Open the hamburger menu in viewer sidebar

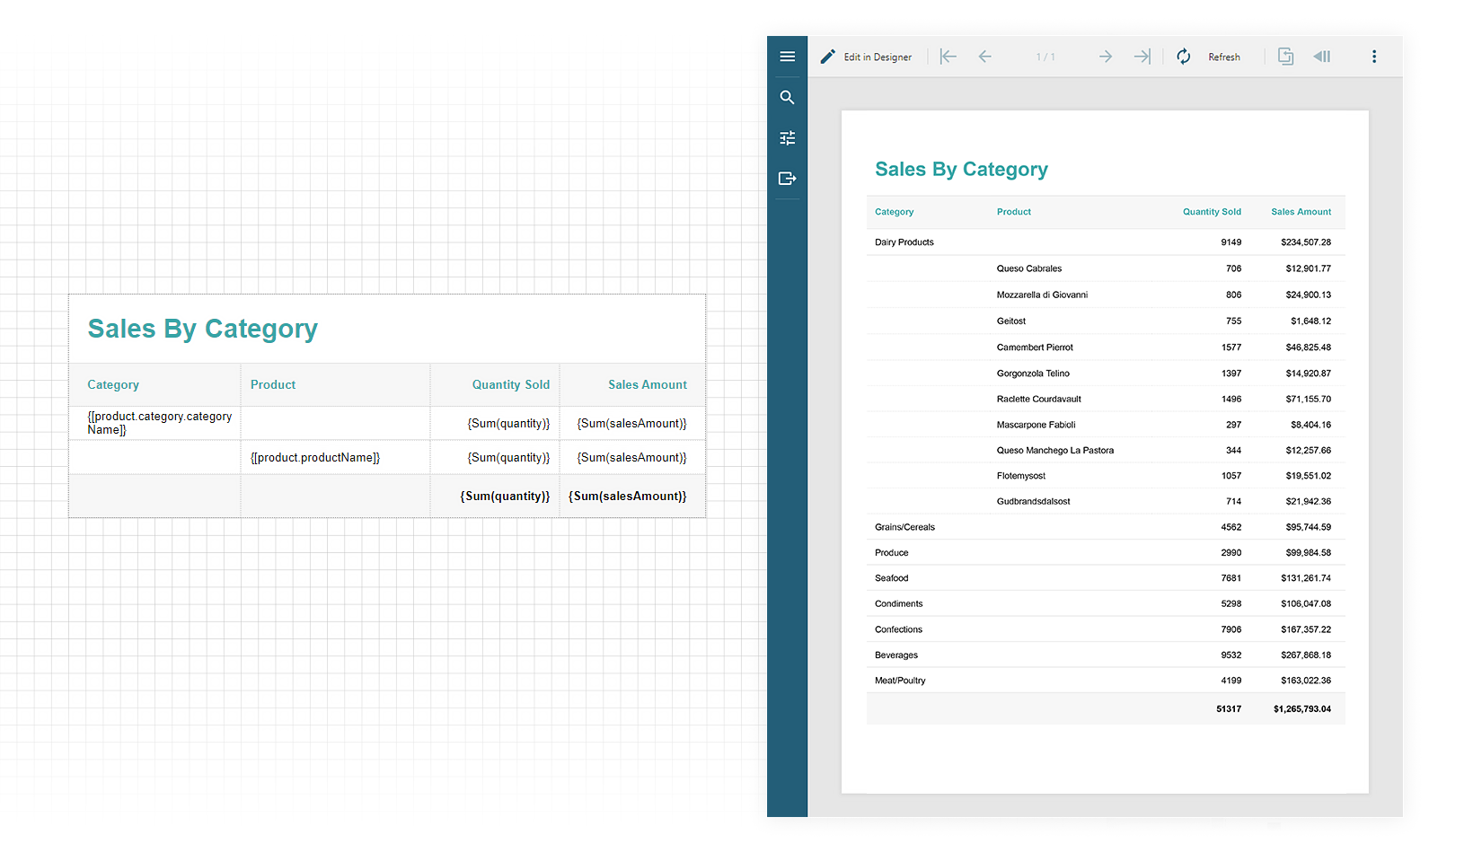pyautogui.click(x=787, y=57)
